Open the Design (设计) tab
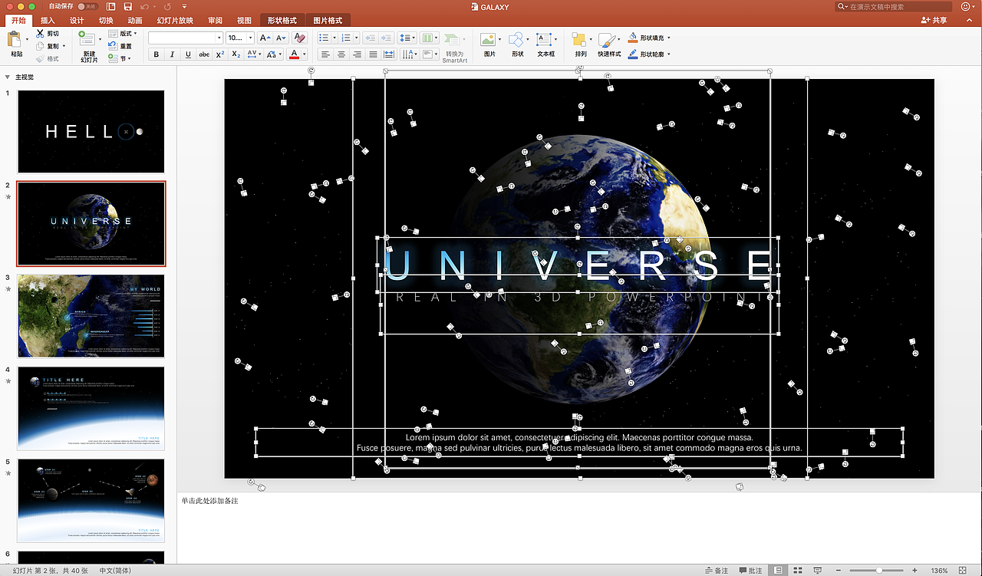The width and height of the screenshot is (982, 576). coord(77,21)
